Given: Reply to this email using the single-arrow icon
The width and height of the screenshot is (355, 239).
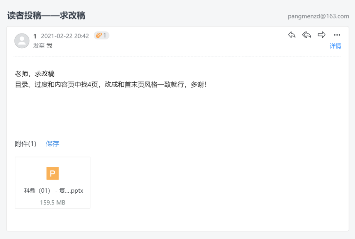Looking at the screenshot, I should (292, 35).
